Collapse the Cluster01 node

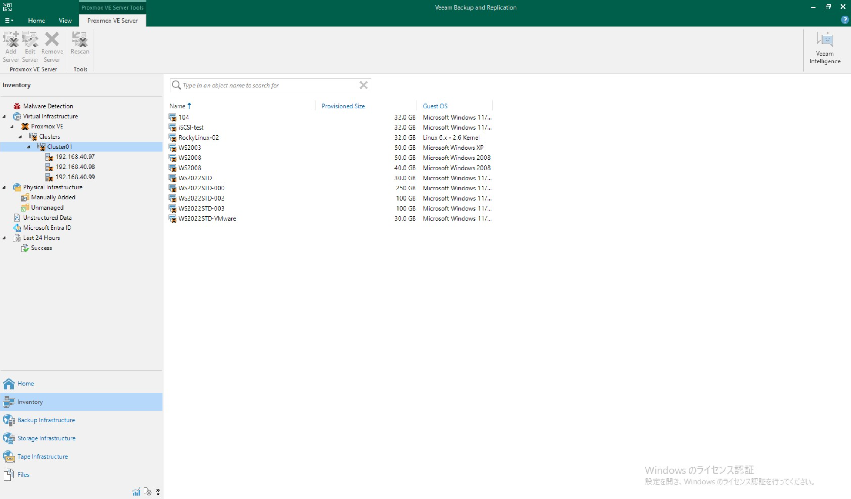29,147
